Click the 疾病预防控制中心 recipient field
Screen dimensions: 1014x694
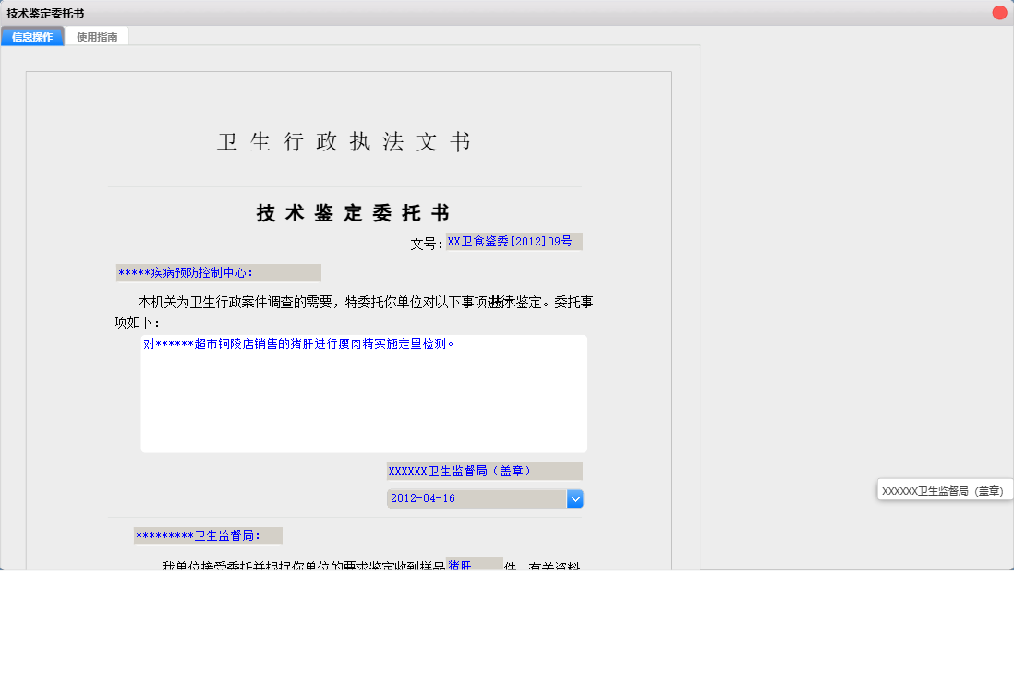pos(218,272)
